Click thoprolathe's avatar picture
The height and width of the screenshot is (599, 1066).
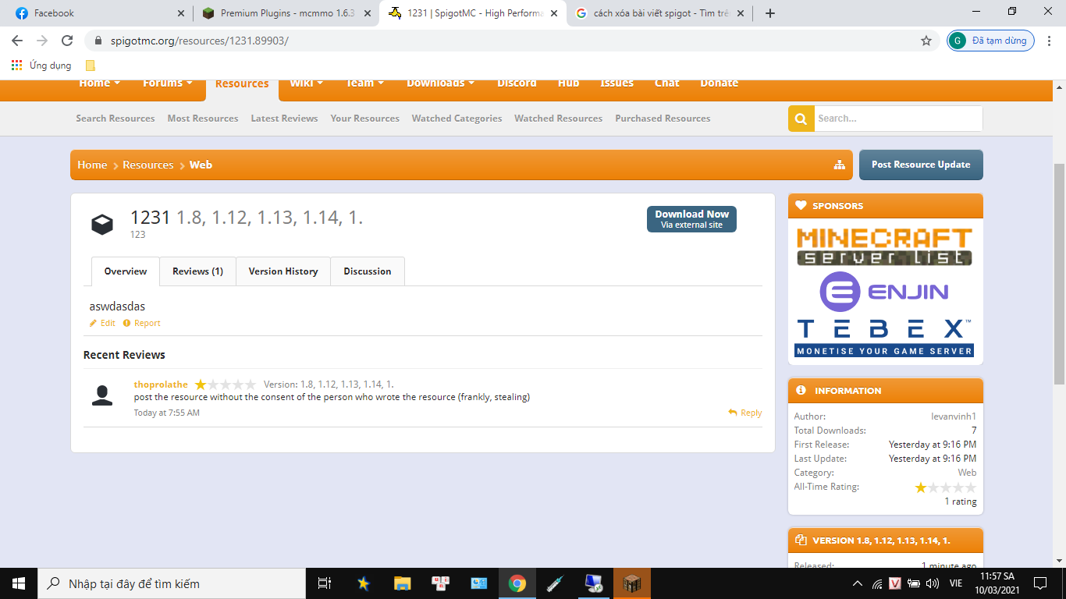tap(102, 395)
